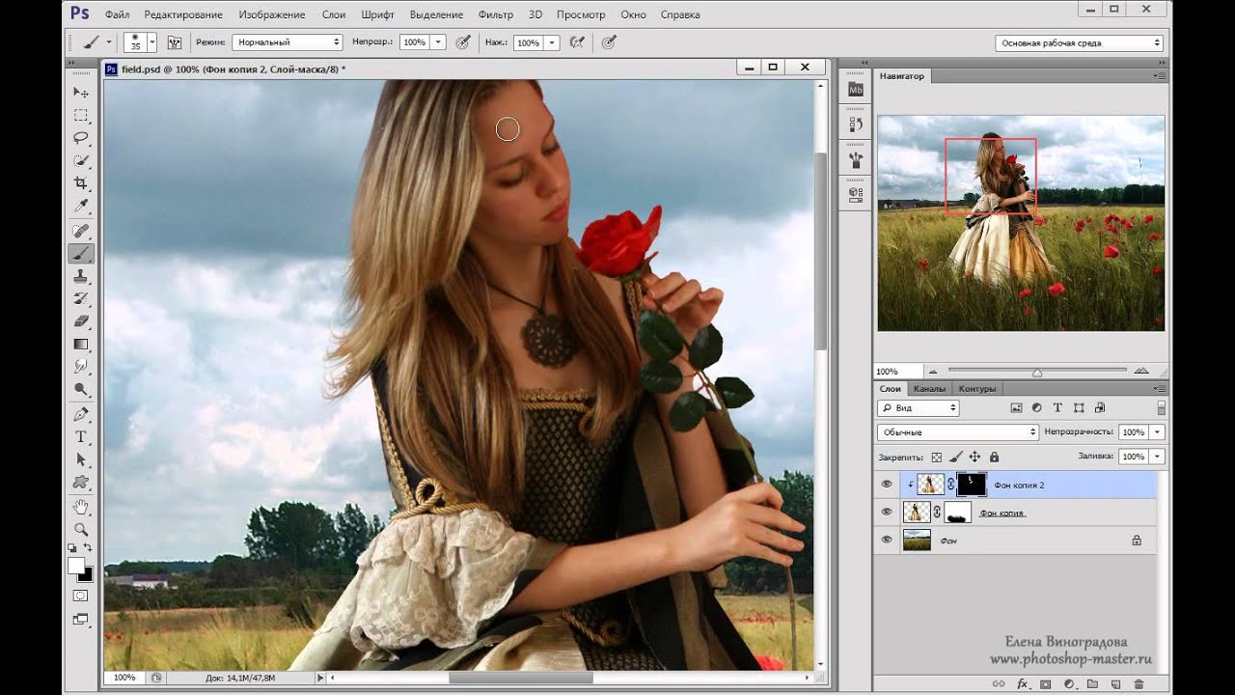This screenshot has height=695, width=1235.
Task: Open the Окно menu
Action: pyautogui.click(x=633, y=14)
